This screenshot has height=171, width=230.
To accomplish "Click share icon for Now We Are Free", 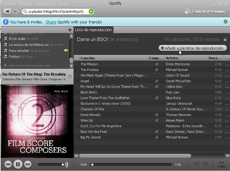I will click(x=156, y=131).
